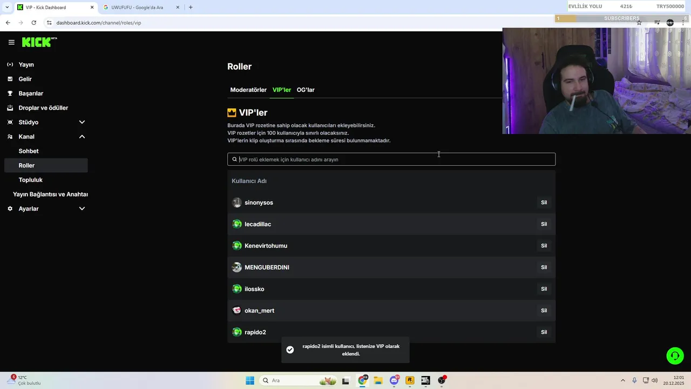Click the username rapido2

[255, 332]
